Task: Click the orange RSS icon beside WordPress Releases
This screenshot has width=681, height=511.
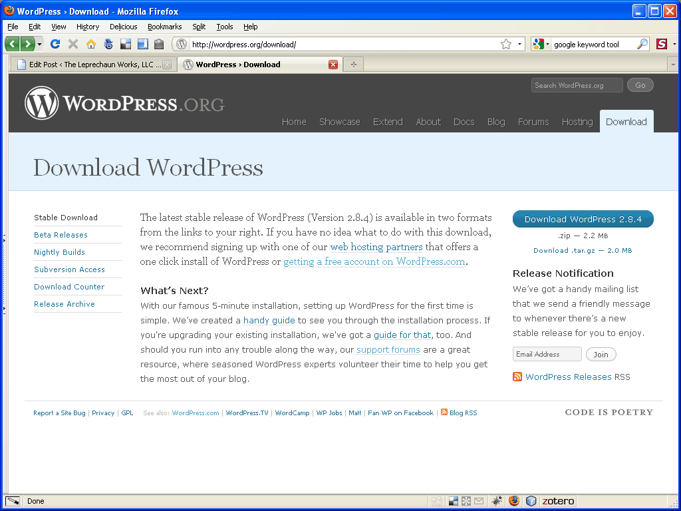Action: (517, 377)
